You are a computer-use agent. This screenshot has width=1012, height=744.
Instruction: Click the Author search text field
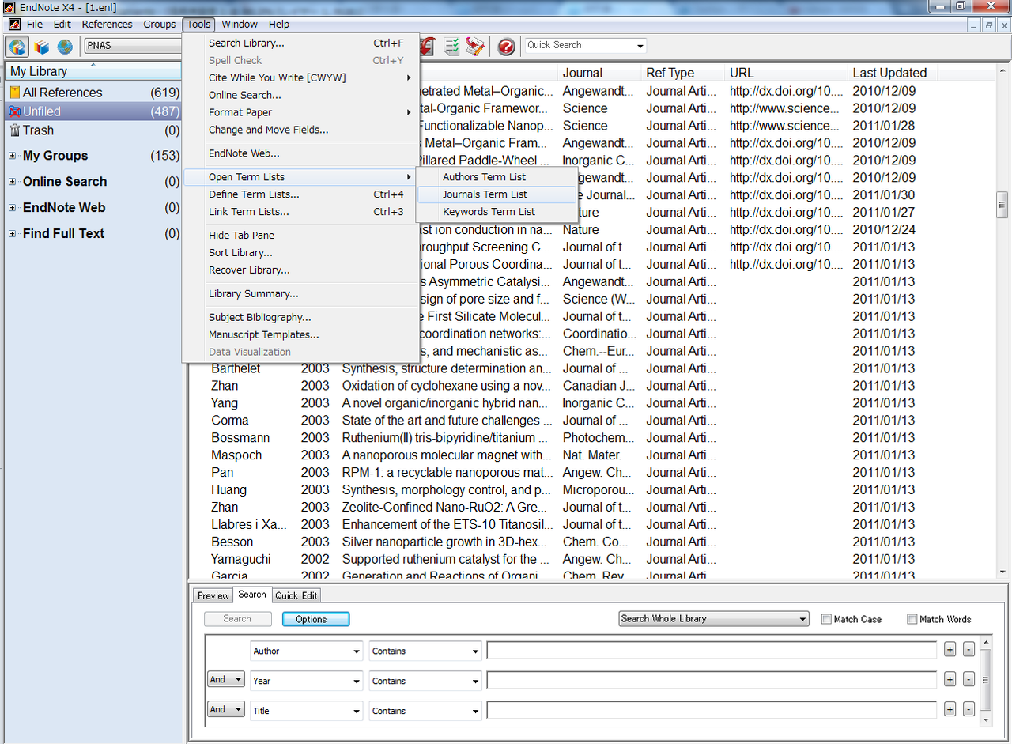712,650
